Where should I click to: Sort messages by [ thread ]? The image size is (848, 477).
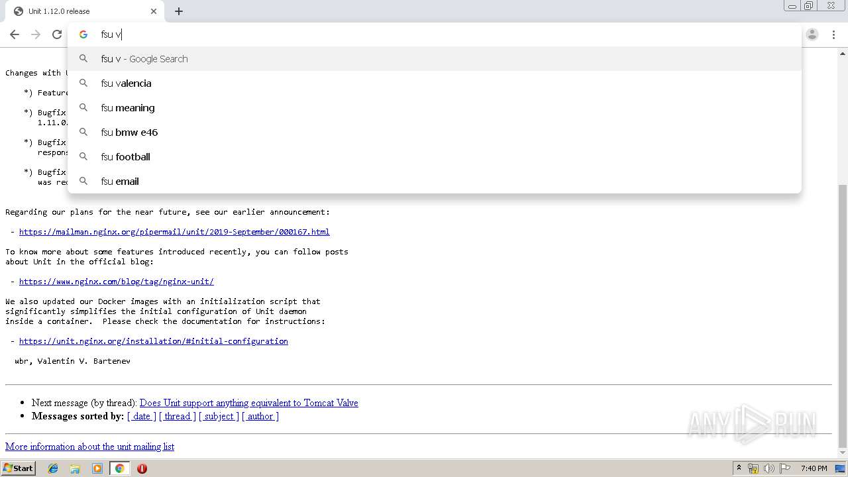(178, 416)
